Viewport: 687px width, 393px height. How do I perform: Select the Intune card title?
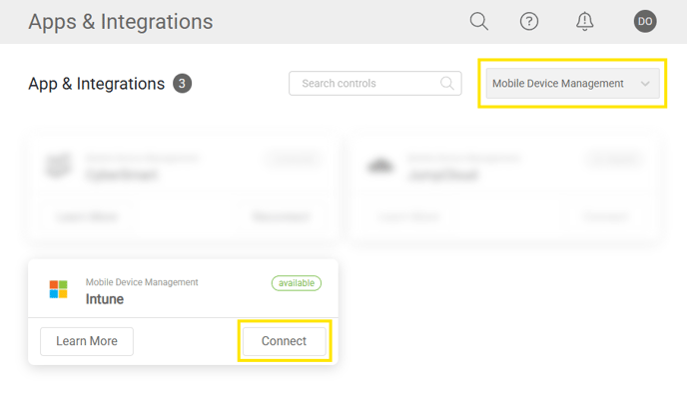104,299
